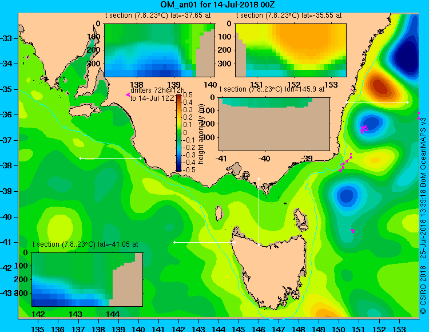Image resolution: width=429 pixels, height=332 pixels.
Task: Click the 139 label under the lat=-37.65 inset
Action: pyautogui.click(x=174, y=85)
